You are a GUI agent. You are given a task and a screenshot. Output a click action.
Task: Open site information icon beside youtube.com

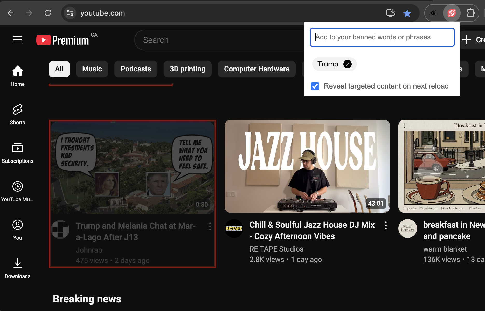pyautogui.click(x=70, y=13)
